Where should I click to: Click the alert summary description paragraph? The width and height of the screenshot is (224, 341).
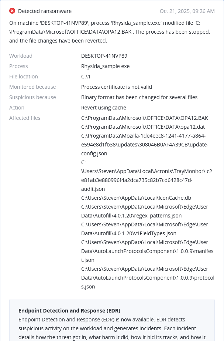110,31
